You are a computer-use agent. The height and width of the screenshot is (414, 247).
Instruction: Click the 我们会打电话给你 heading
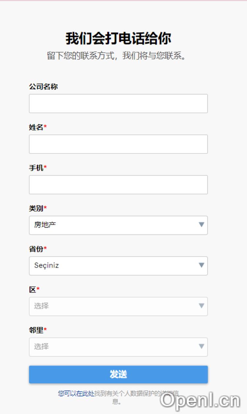pyautogui.click(x=118, y=39)
